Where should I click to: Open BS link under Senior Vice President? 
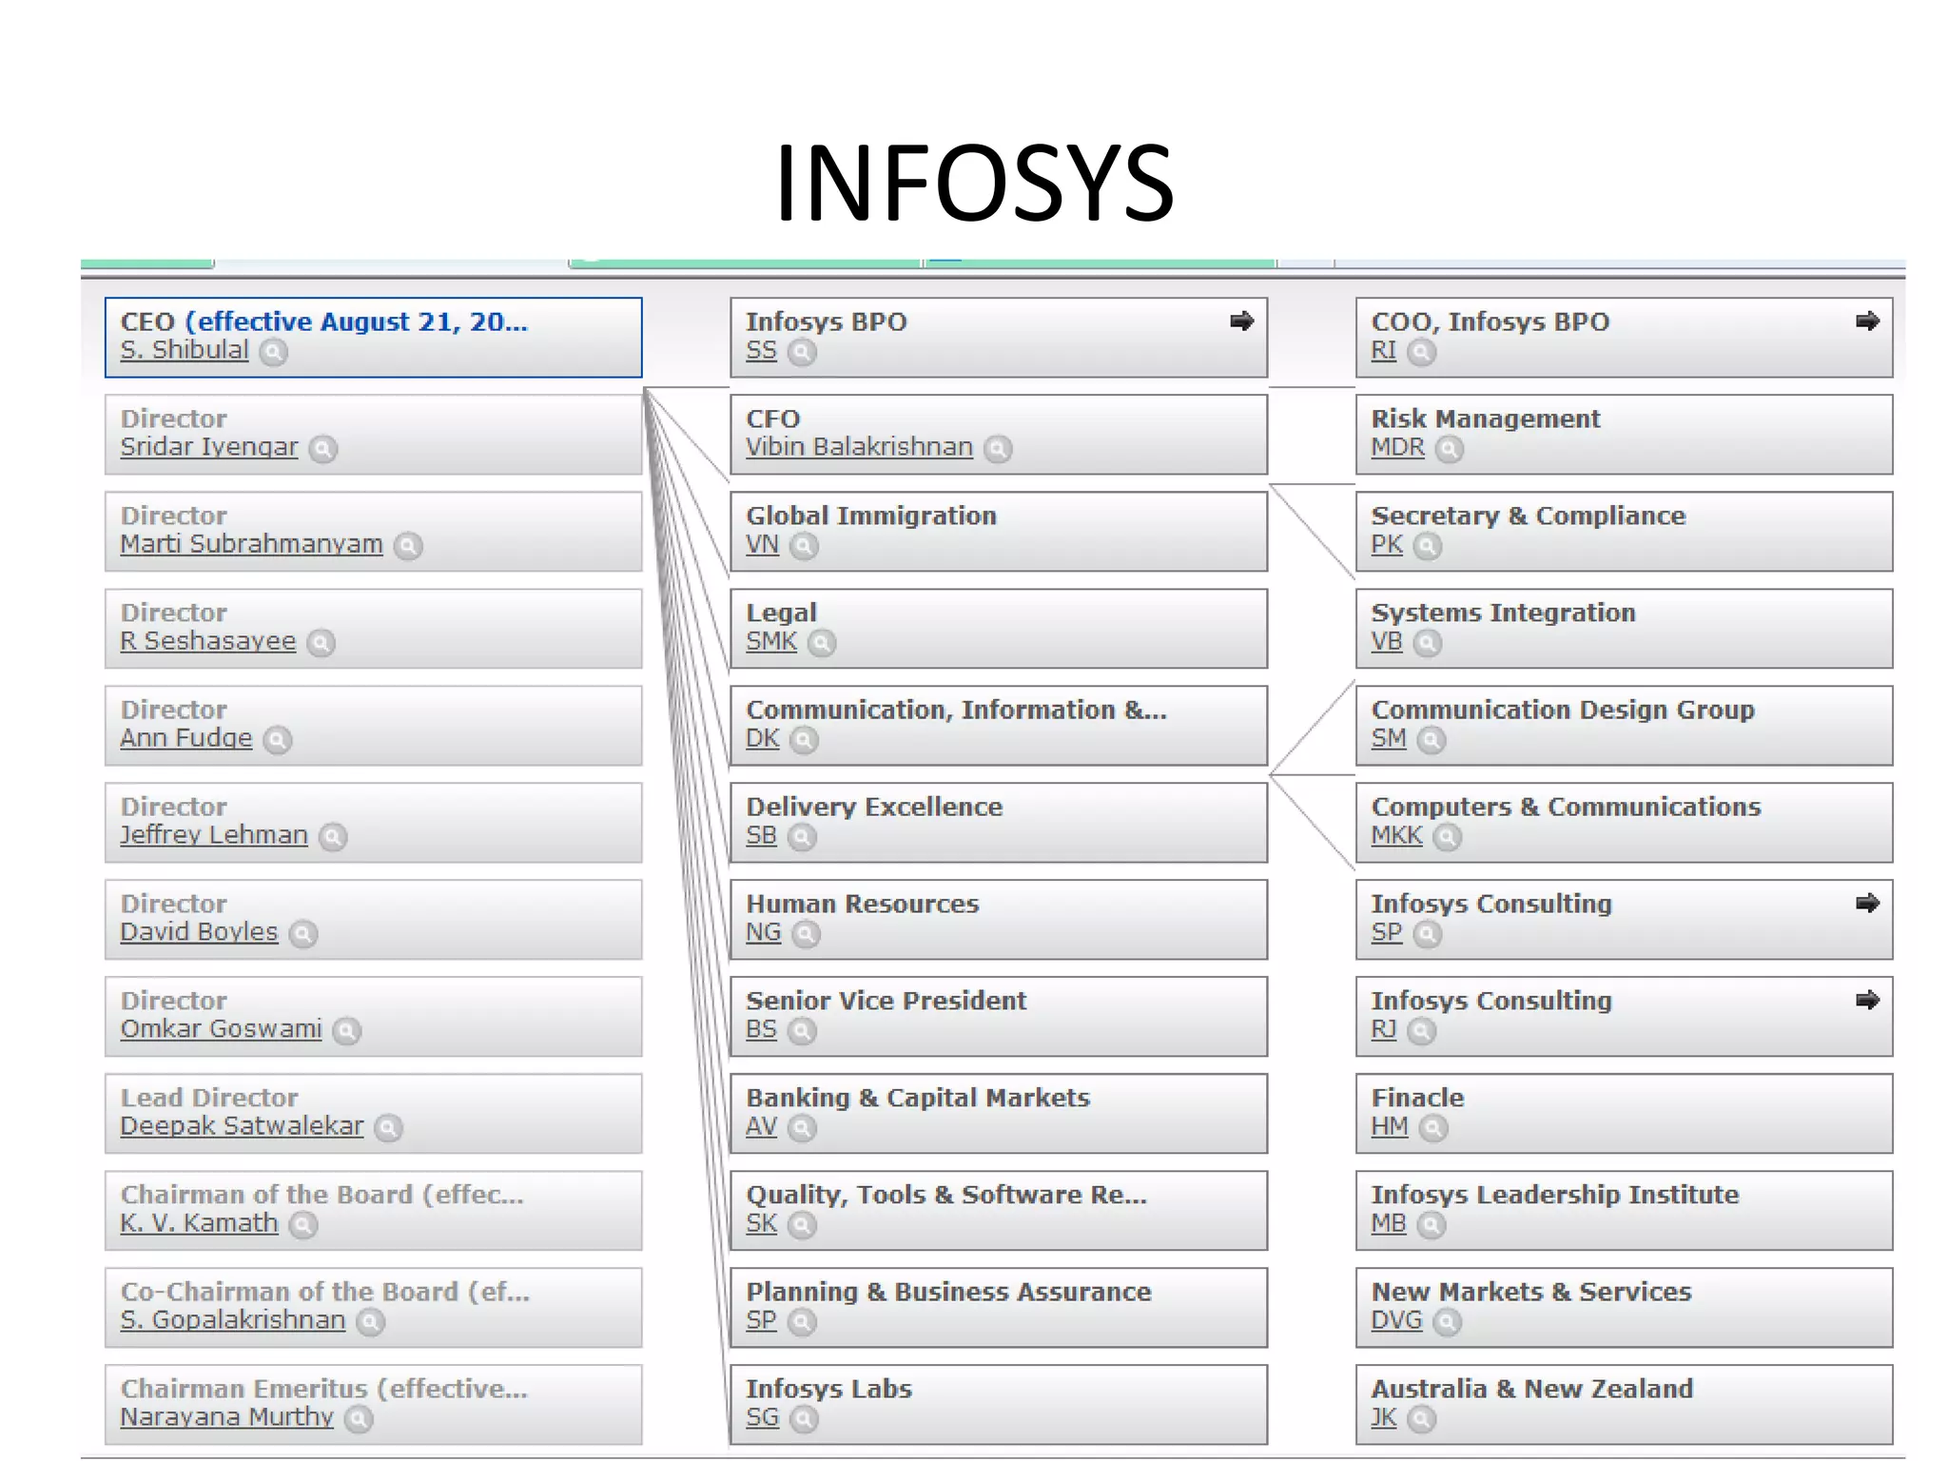(x=761, y=1029)
